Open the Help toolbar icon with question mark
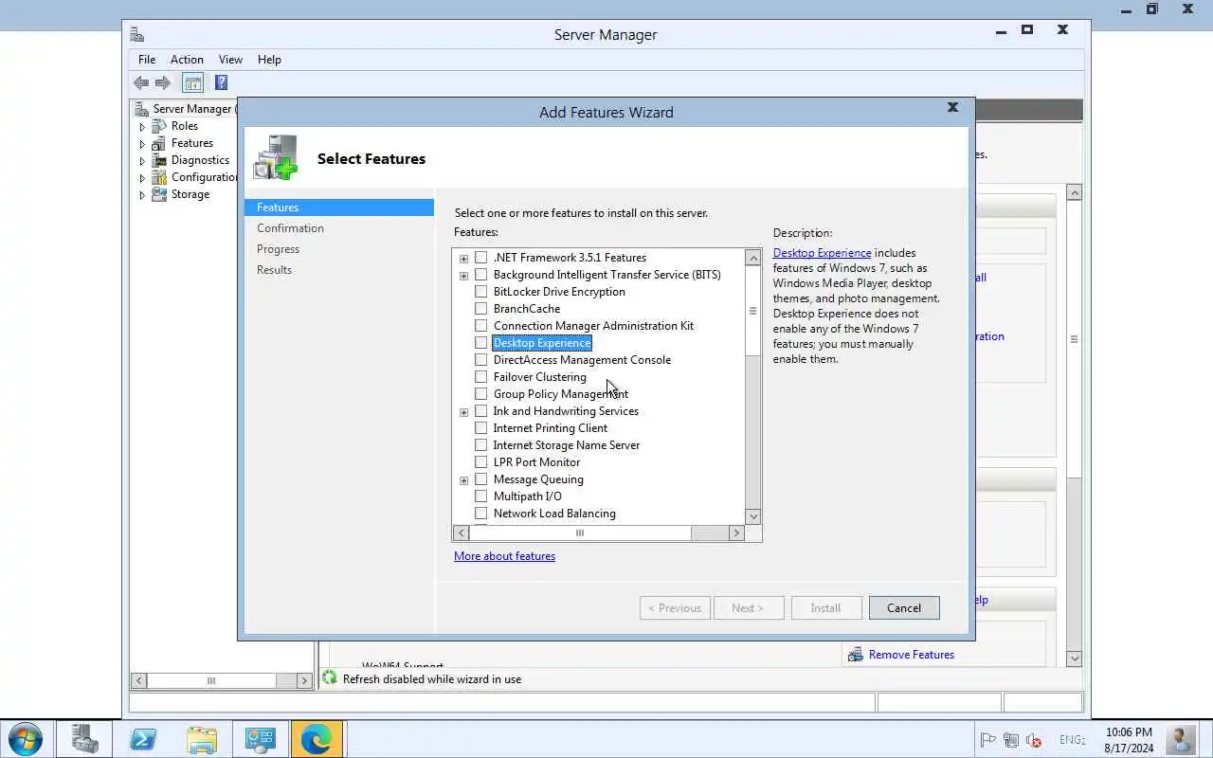 [x=221, y=82]
